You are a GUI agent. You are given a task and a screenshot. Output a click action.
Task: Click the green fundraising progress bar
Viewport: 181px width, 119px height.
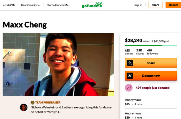coord(151,45)
